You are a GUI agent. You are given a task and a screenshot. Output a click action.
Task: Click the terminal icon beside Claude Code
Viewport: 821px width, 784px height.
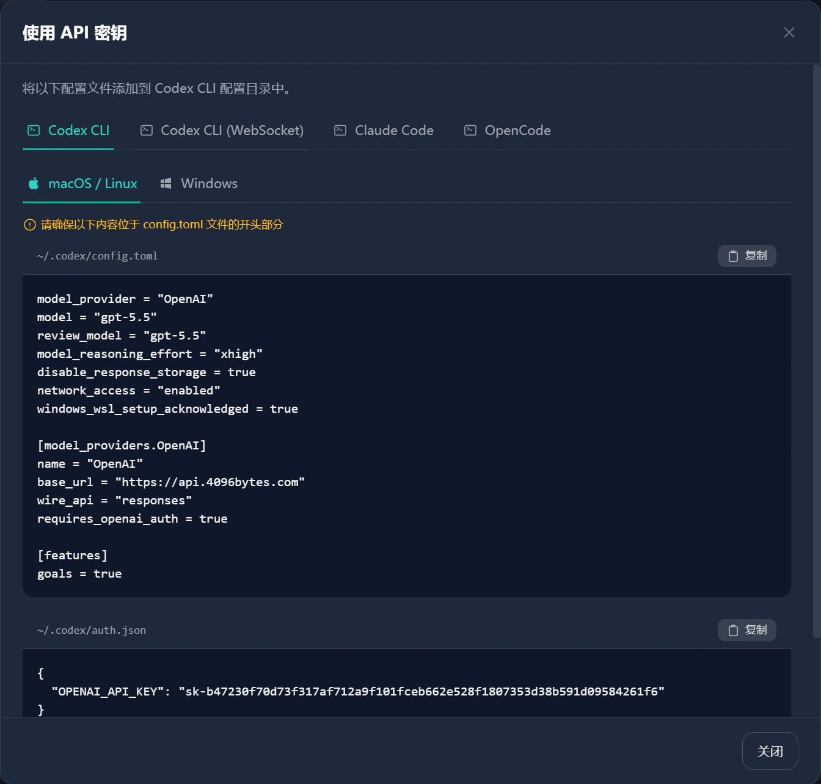tap(340, 130)
